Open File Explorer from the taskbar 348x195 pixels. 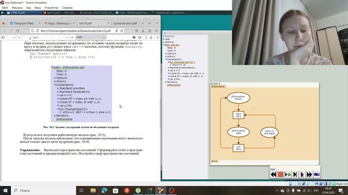pyautogui.click(x=93, y=190)
